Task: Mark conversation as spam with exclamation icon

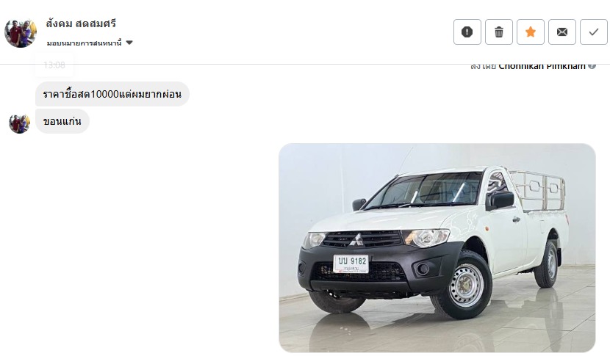Action: (467, 32)
